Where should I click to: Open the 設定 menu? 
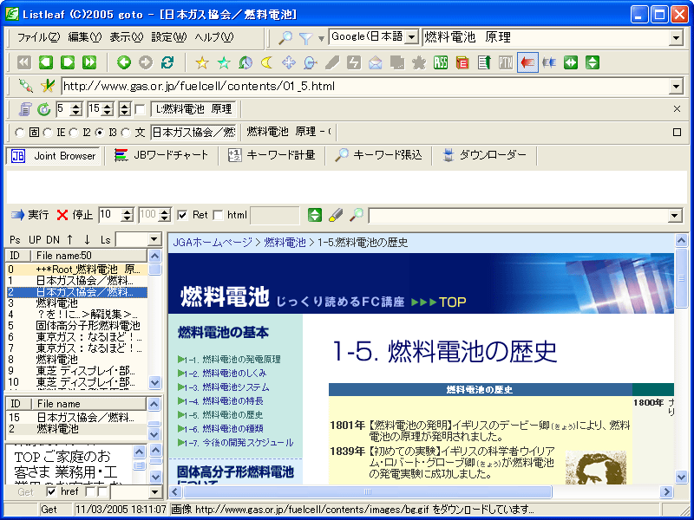(x=169, y=37)
